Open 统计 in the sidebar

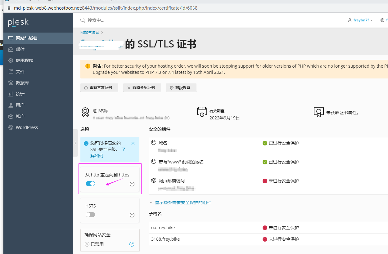click(38, 94)
